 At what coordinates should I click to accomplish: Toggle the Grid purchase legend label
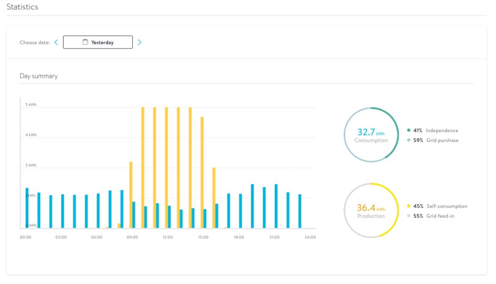pyautogui.click(x=442, y=140)
